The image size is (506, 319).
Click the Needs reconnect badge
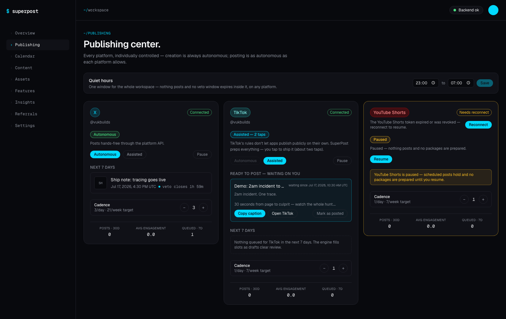tap(474, 112)
